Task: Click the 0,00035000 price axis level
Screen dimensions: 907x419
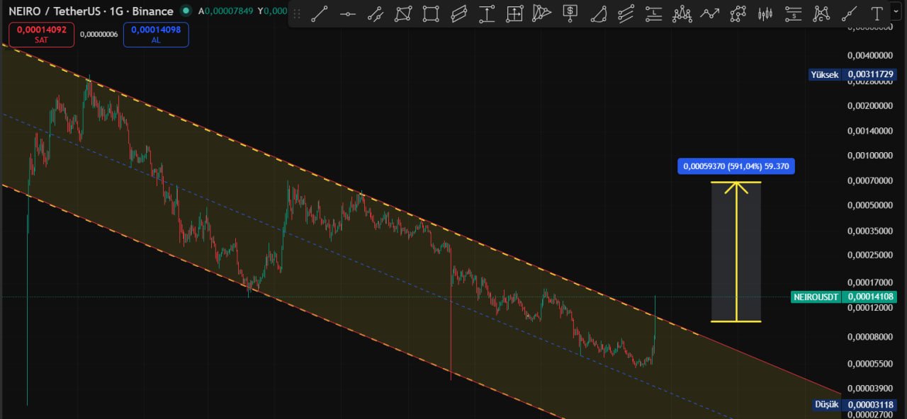Action: point(870,231)
